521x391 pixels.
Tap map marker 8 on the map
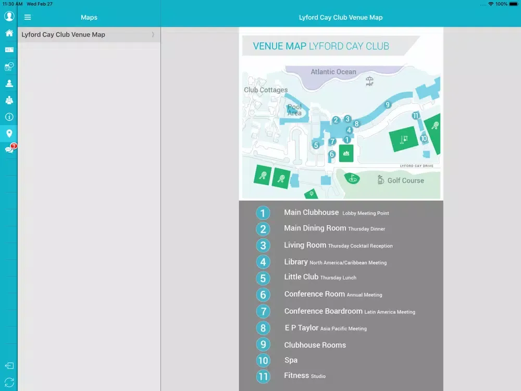[356, 124]
